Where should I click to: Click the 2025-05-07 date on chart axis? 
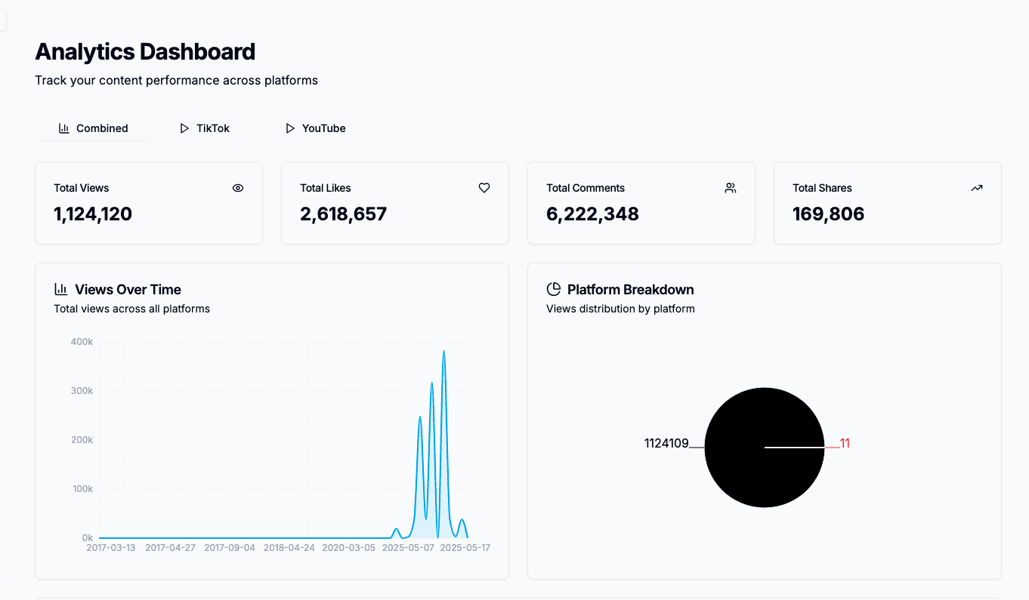406,547
